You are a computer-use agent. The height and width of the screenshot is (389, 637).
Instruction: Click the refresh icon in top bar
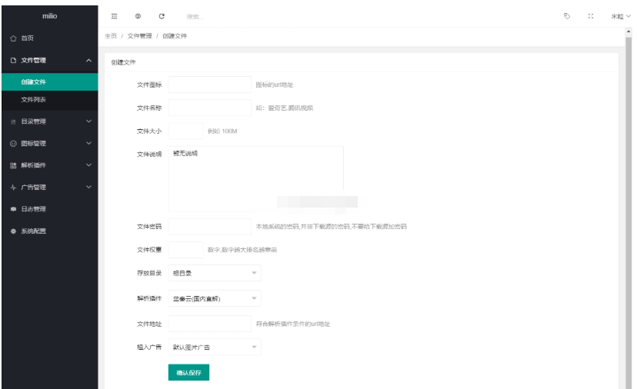point(162,16)
